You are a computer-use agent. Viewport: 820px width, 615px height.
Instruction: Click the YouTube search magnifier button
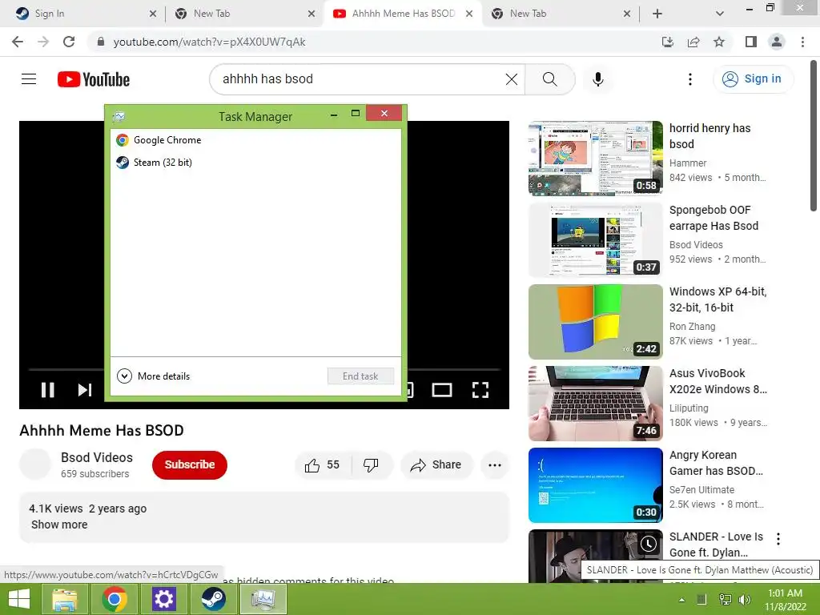point(549,79)
